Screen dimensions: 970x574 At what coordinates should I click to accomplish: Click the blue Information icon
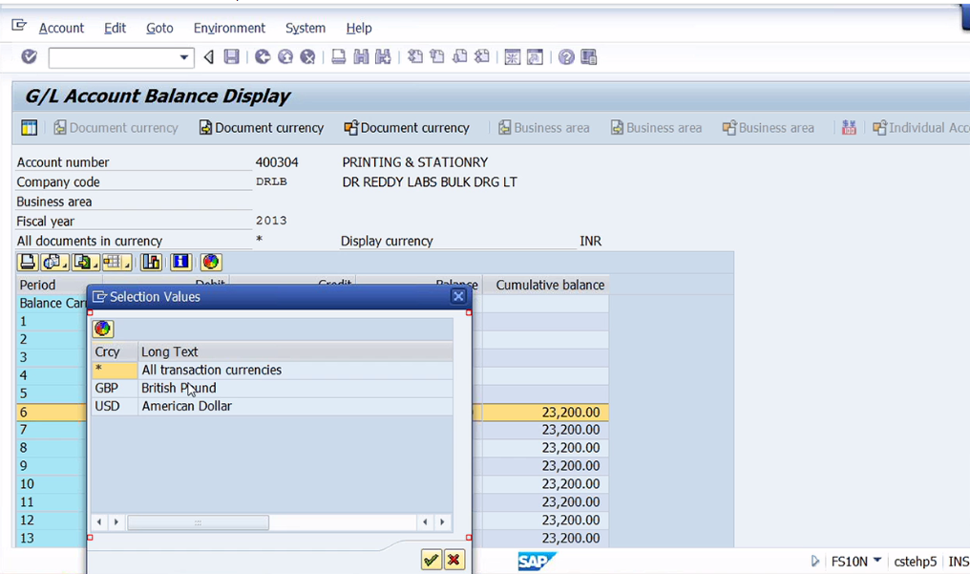tap(180, 262)
